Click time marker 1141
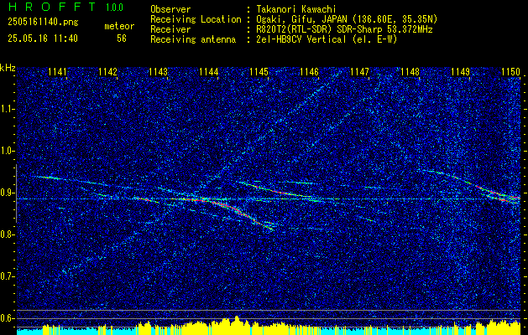Screen dimensions: 528x335 tap(57, 71)
